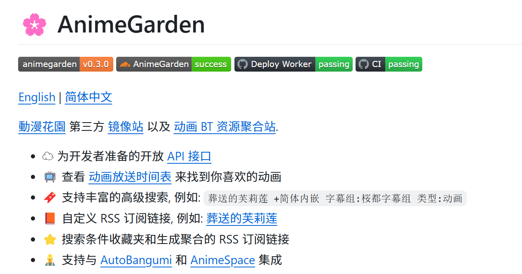Screen dimensions: 522x274
Task: Click the cloud emoji before API item
Action: pos(48,156)
